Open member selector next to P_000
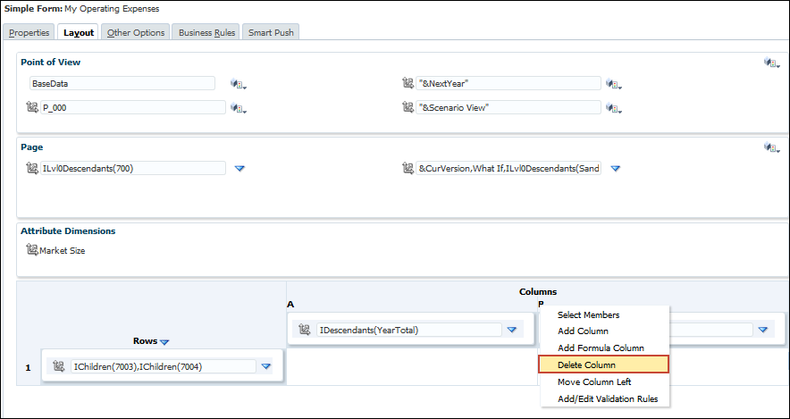 point(239,108)
